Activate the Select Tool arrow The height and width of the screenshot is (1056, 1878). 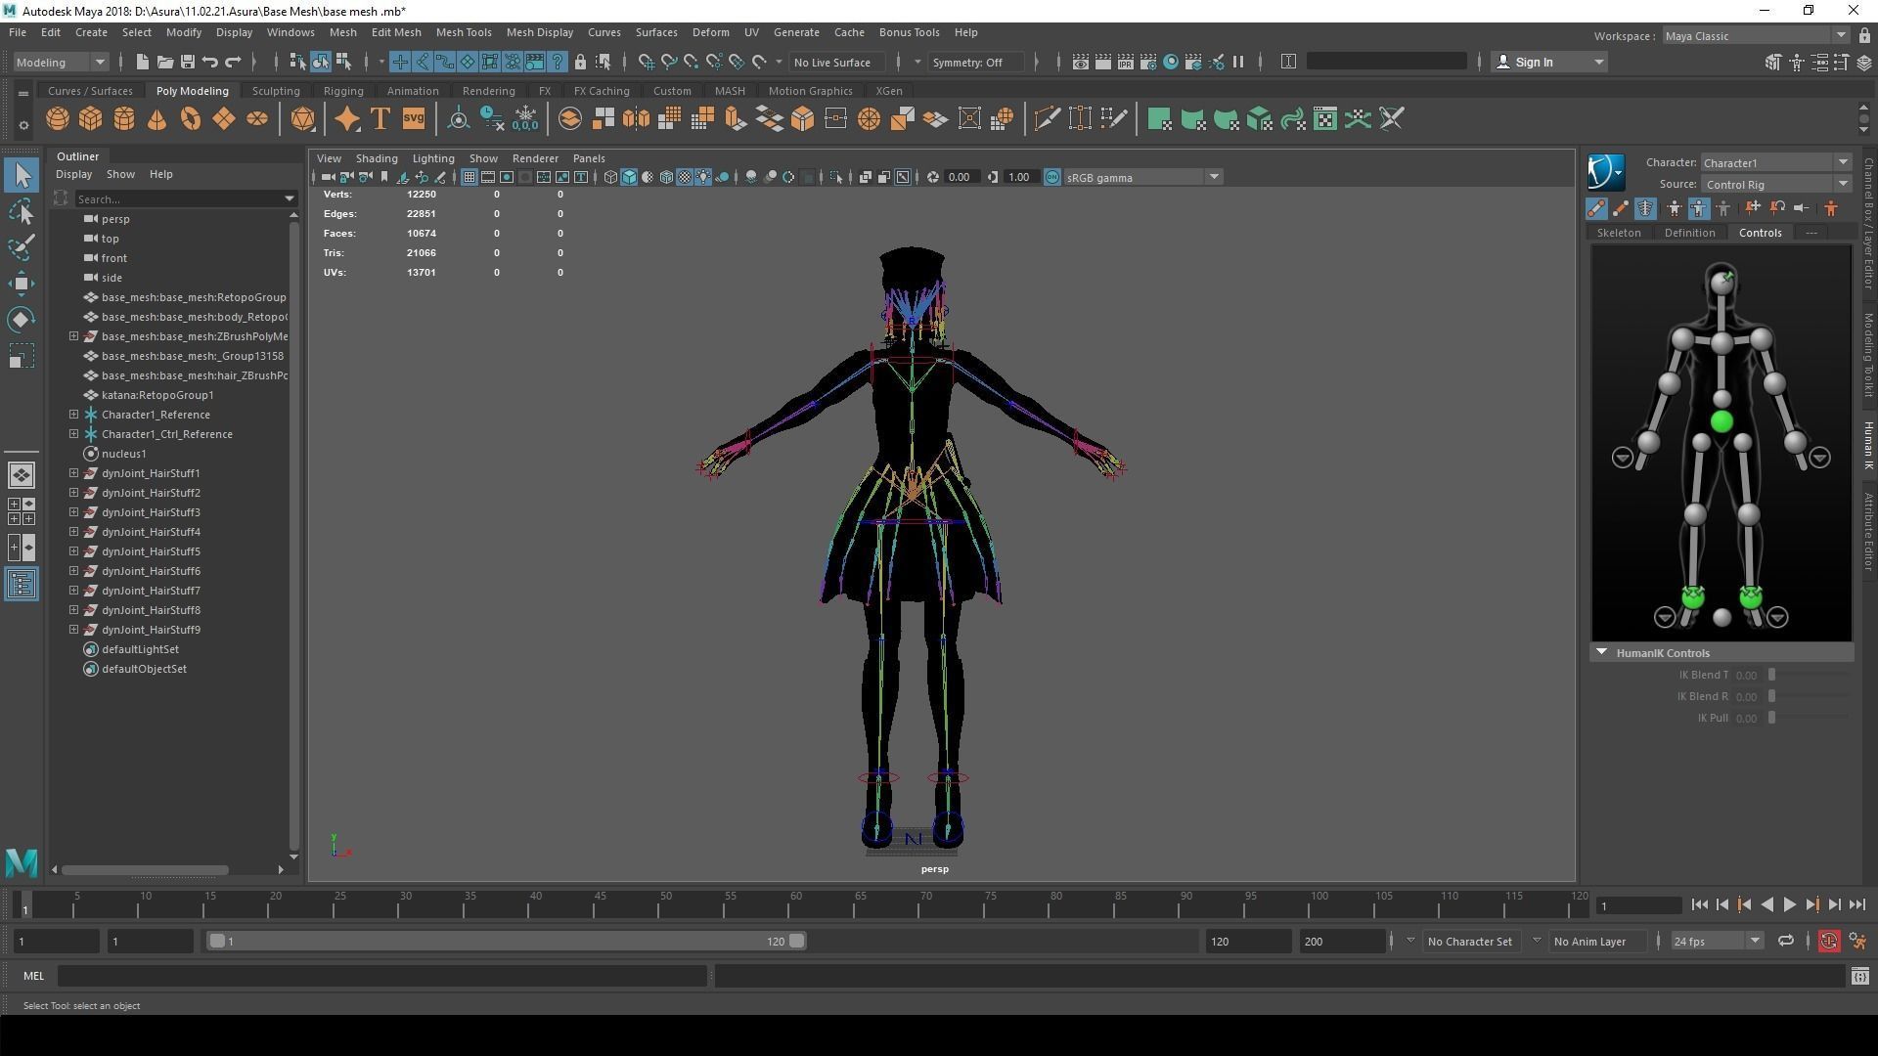22,176
